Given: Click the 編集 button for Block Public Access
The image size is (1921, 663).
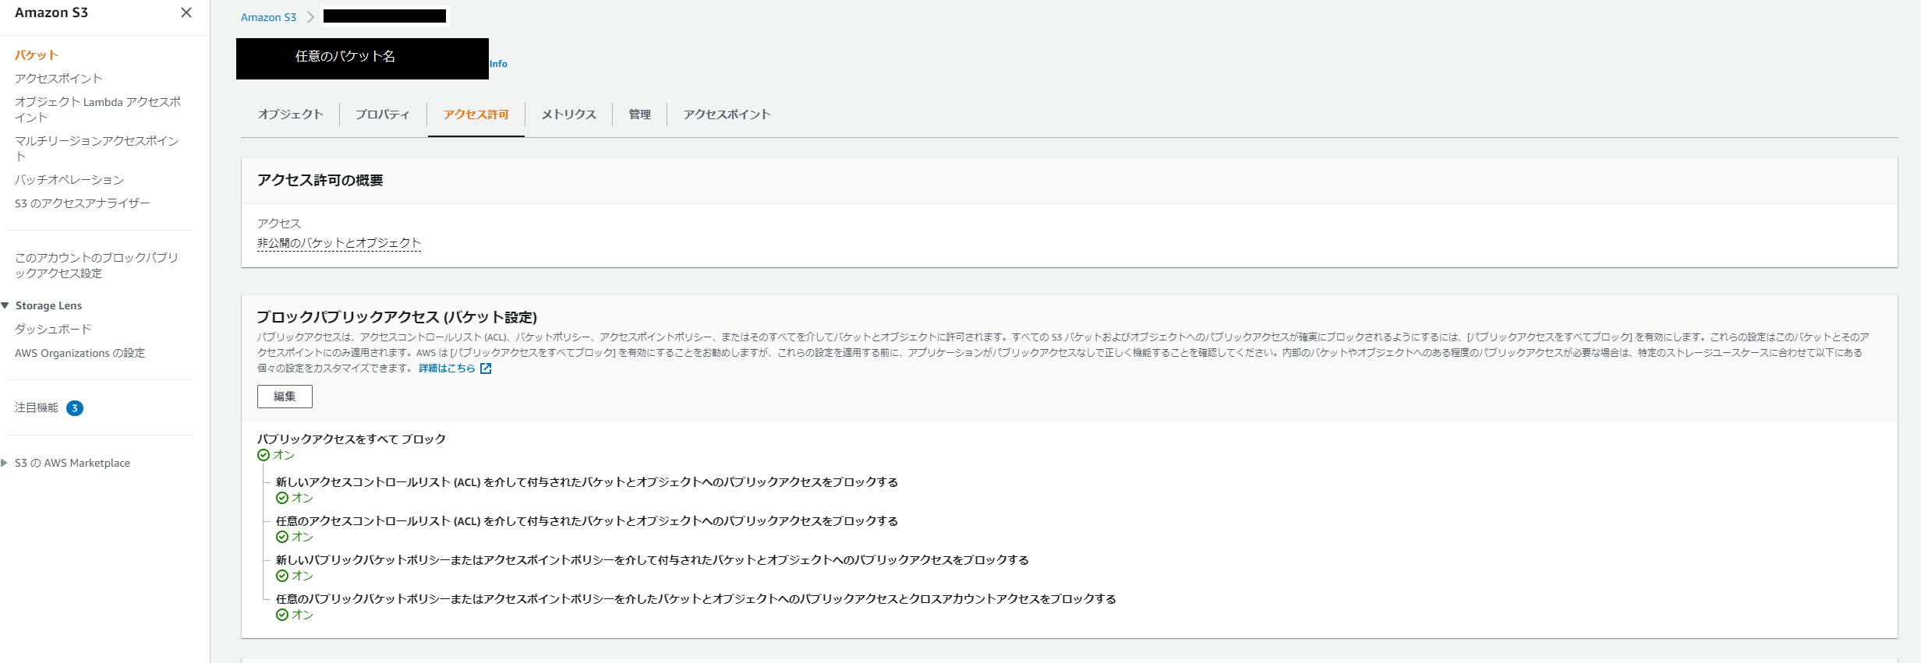Looking at the screenshot, I should pyautogui.click(x=285, y=397).
